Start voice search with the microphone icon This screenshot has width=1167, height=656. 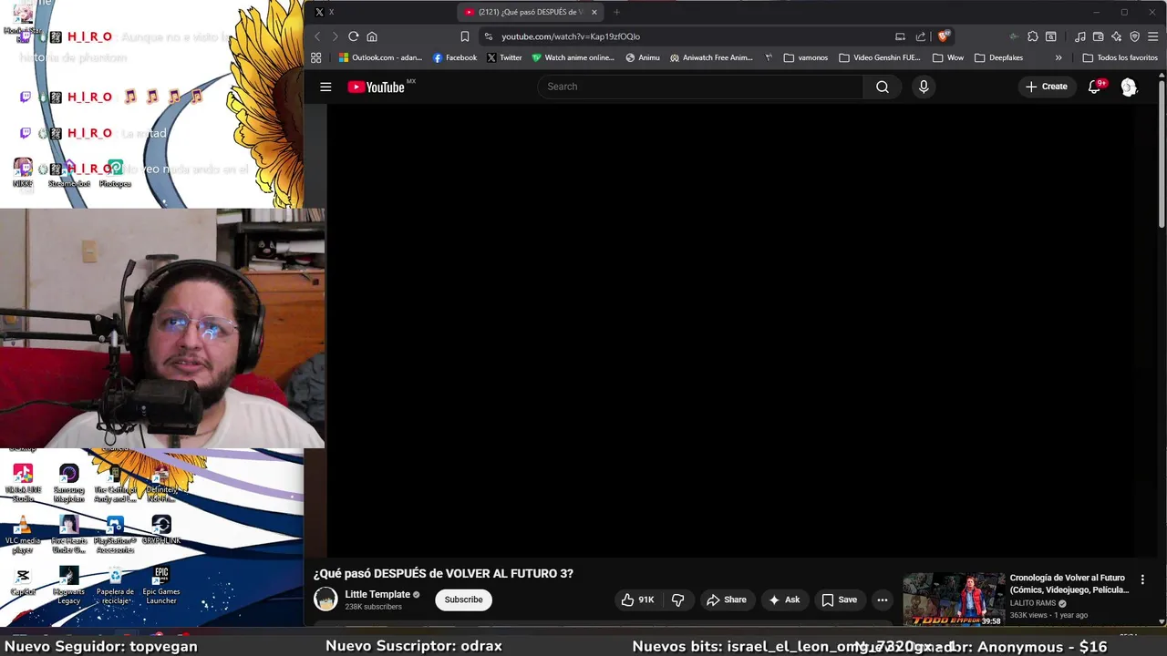tap(924, 87)
